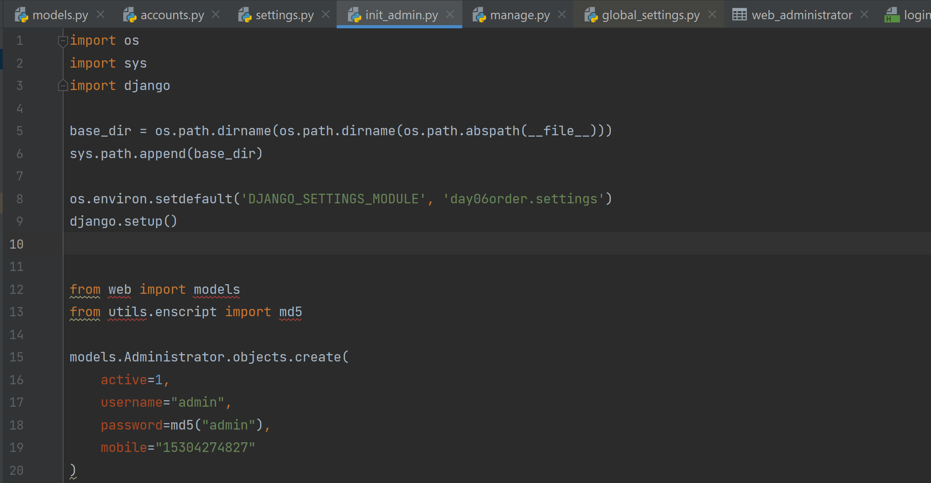The width and height of the screenshot is (931, 483).
Task: Click the username="admin" argument
Action: (x=163, y=402)
